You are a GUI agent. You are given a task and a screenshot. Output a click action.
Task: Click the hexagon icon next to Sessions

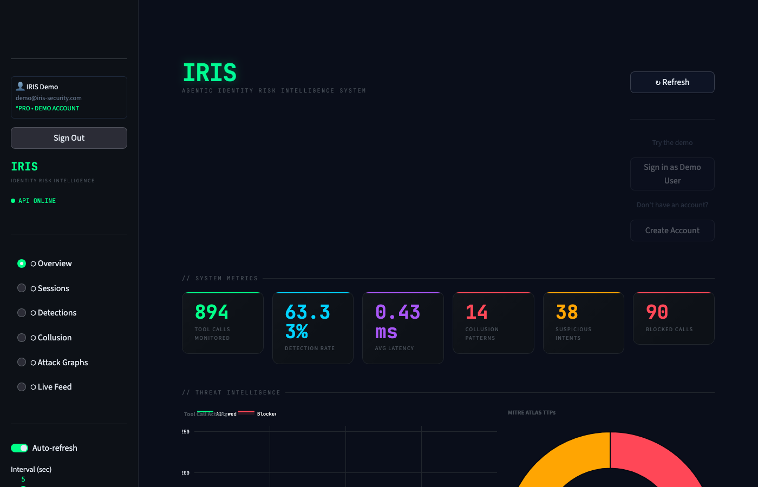click(33, 289)
